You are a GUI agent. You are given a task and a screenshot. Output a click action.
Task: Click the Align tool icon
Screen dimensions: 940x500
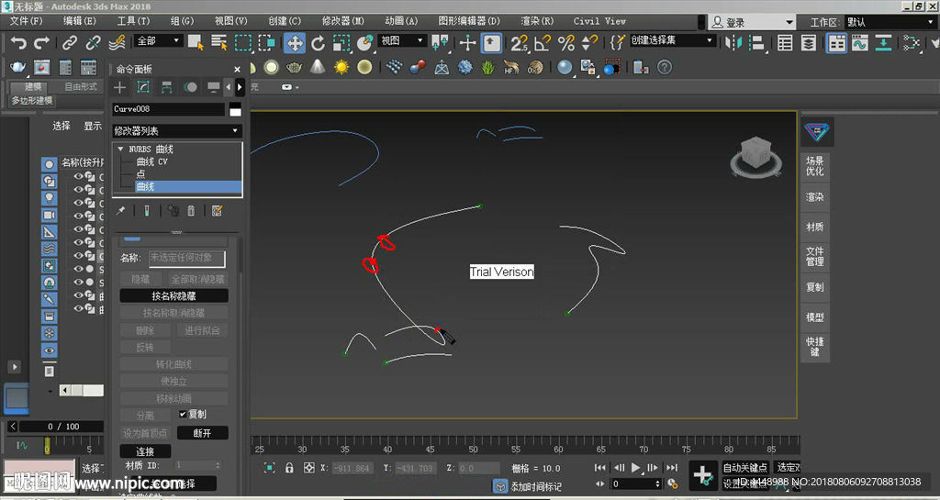[757, 43]
